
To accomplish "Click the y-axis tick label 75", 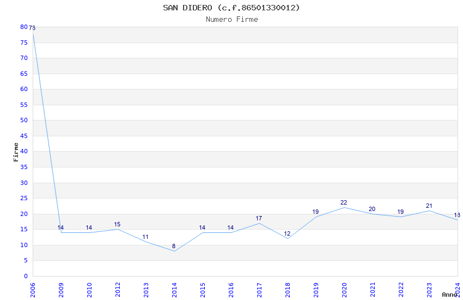I will tap(24, 43).
